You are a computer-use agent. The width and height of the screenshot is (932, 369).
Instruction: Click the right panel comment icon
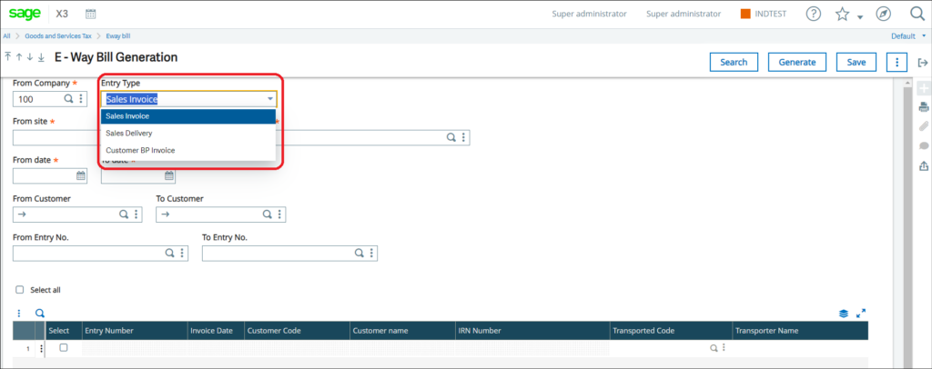click(x=924, y=145)
